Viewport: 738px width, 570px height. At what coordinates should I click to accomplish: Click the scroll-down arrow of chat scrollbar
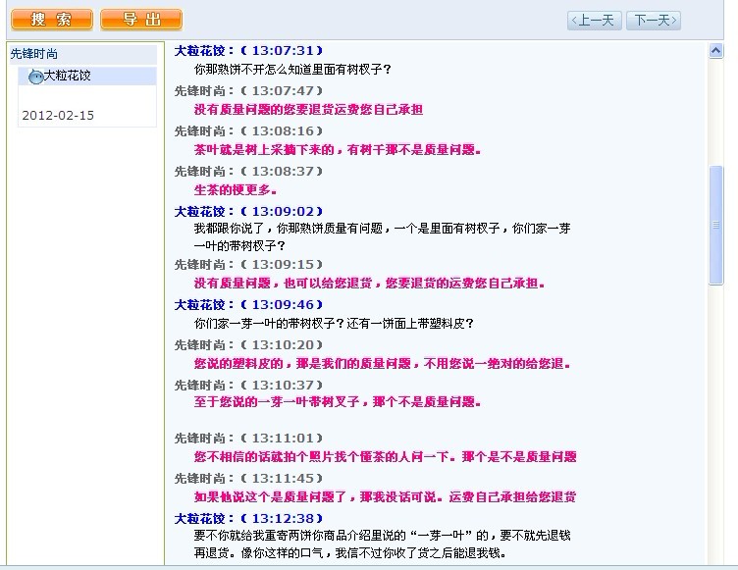[716, 561]
